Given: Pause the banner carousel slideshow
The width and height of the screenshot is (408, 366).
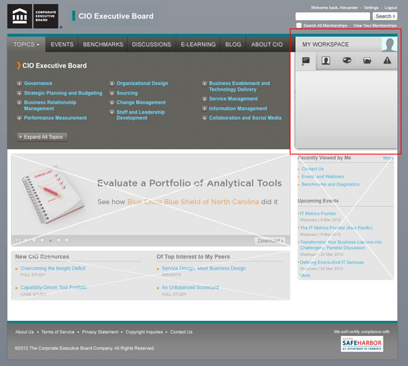Looking at the screenshot, I should pyautogui.click(x=17, y=240).
